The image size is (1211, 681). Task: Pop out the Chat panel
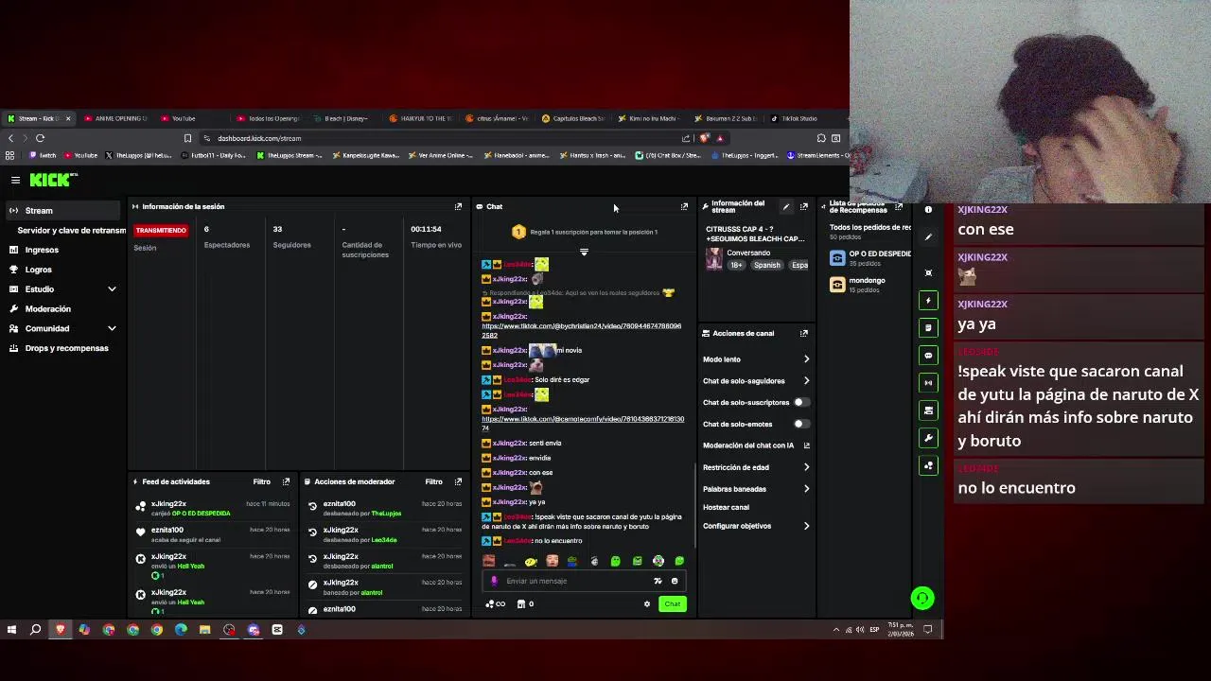(x=684, y=206)
